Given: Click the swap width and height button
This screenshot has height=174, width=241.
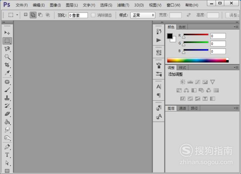Looking at the screenshot, I should point(189,15).
